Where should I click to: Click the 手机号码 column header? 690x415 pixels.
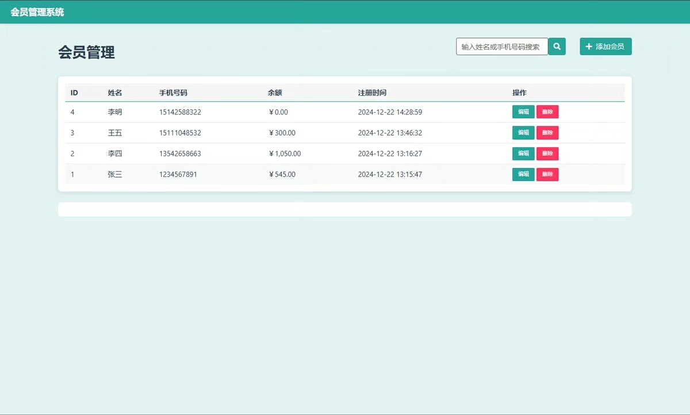coord(173,93)
